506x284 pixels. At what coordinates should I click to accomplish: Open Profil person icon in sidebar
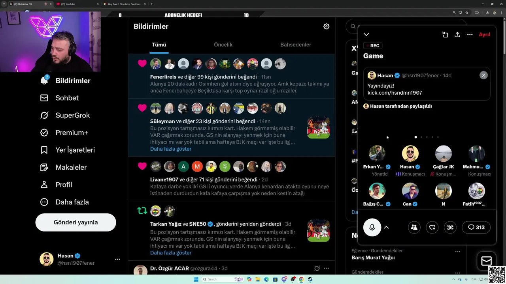pos(44,185)
